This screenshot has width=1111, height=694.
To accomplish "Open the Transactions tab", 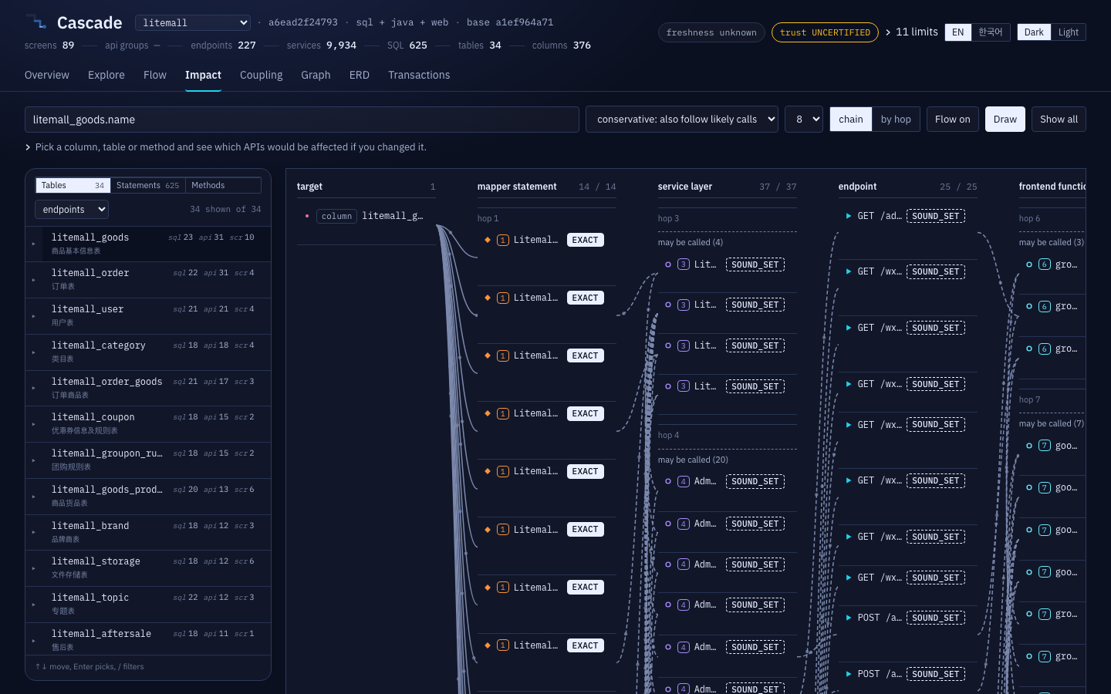I will 419,75.
